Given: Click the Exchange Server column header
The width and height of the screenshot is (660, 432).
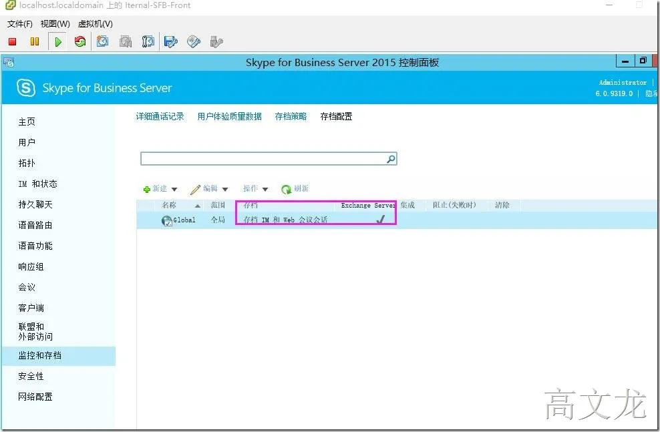Looking at the screenshot, I should click(x=368, y=205).
